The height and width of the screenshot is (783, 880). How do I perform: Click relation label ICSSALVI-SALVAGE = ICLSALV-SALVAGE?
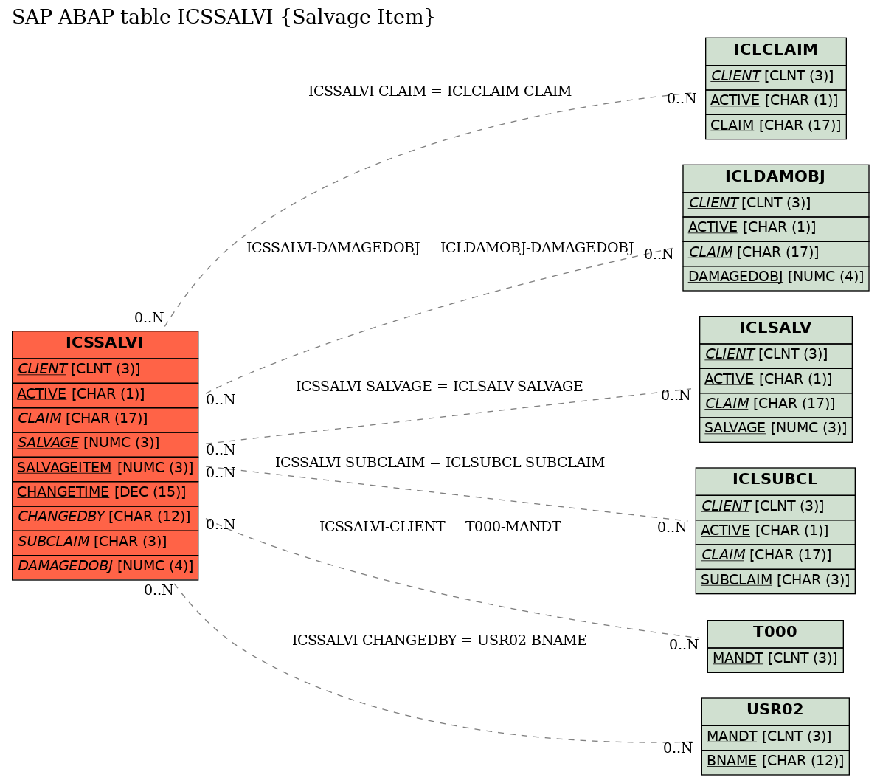(x=440, y=387)
